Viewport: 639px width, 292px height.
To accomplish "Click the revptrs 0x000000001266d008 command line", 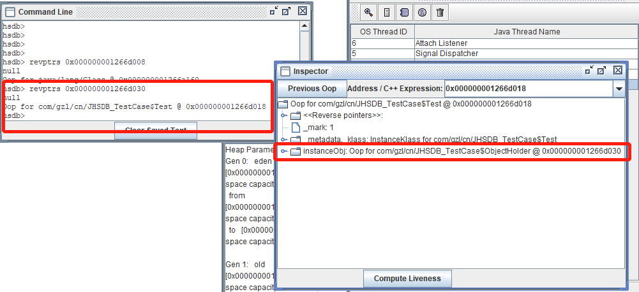I will click(x=74, y=62).
